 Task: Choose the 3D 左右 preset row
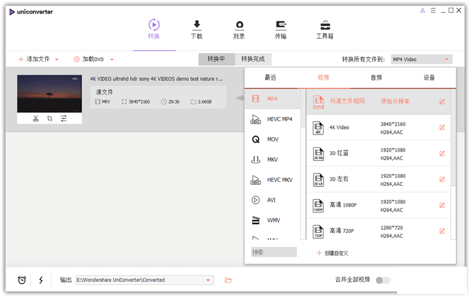click(x=378, y=179)
